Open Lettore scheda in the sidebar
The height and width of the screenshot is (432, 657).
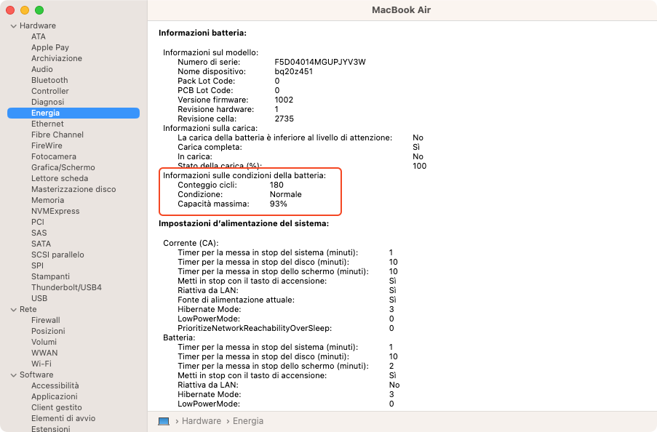tap(60, 178)
